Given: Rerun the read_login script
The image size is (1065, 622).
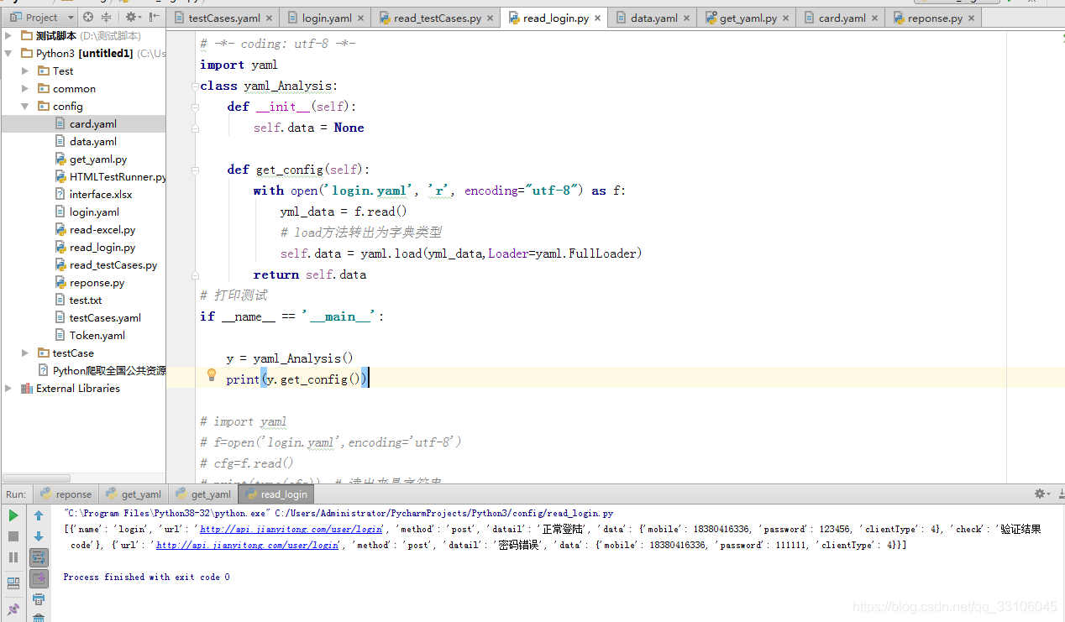Looking at the screenshot, I should pyautogui.click(x=13, y=516).
